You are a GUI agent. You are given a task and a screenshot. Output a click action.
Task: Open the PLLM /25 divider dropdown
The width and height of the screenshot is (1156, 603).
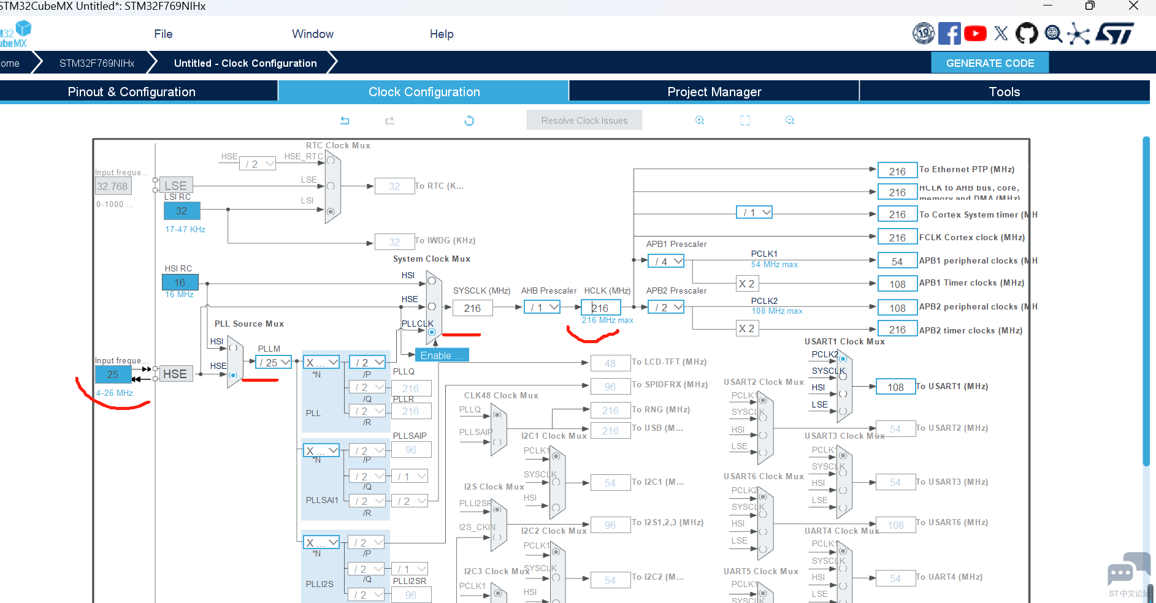(274, 363)
